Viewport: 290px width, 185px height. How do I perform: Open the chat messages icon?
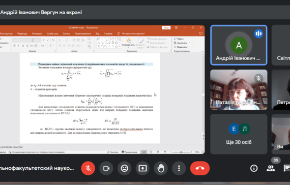click(287, 168)
